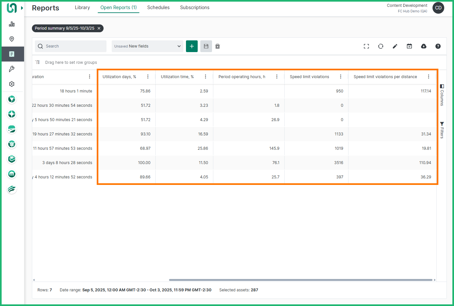The width and height of the screenshot is (454, 306).
Task: Delete the view with the trash icon
Action: pyautogui.click(x=218, y=46)
